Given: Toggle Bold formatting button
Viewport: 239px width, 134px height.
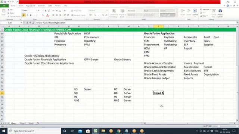Looking at the screenshot, I should point(24,15).
